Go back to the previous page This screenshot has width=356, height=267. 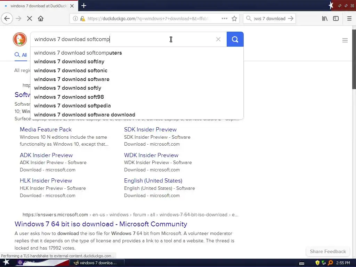pos(7,19)
